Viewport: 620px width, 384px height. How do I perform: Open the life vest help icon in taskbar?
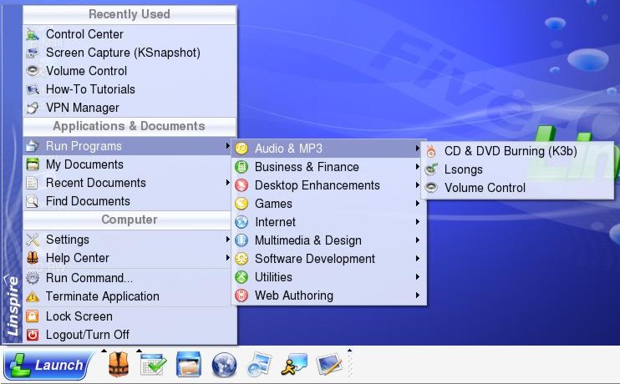pos(119,365)
